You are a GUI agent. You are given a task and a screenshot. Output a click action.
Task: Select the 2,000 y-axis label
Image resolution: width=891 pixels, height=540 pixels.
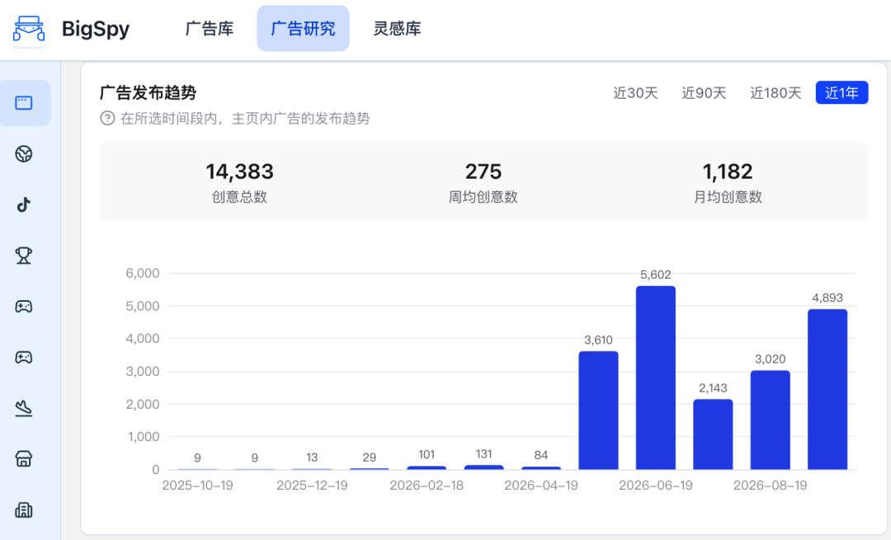coord(143,404)
